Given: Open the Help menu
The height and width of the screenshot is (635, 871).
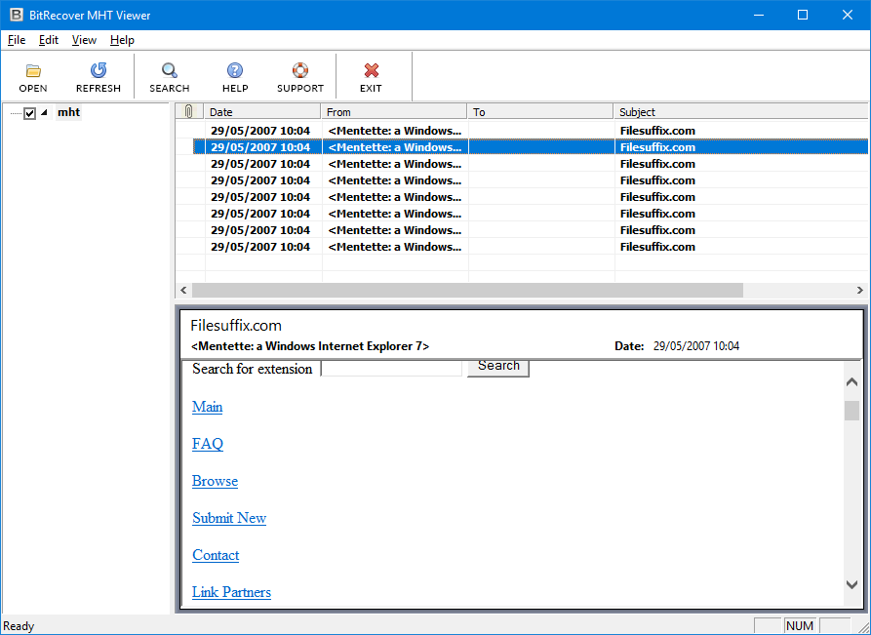Looking at the screenshot, I should pyautogui.click(x=122, y=40).
